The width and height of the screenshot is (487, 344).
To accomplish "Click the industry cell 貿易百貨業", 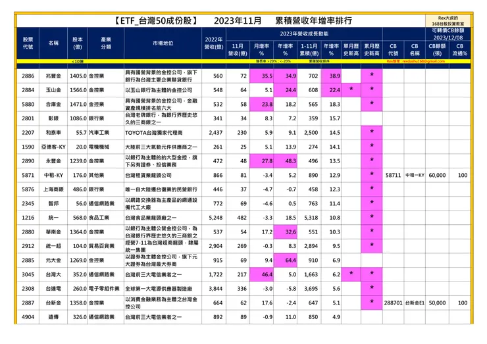I will click(x=101, y=246).
